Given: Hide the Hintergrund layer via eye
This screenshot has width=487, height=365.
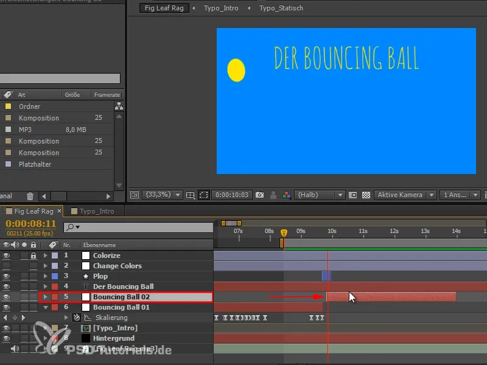Looking at the screenshot, I should (x=6, y=338).
